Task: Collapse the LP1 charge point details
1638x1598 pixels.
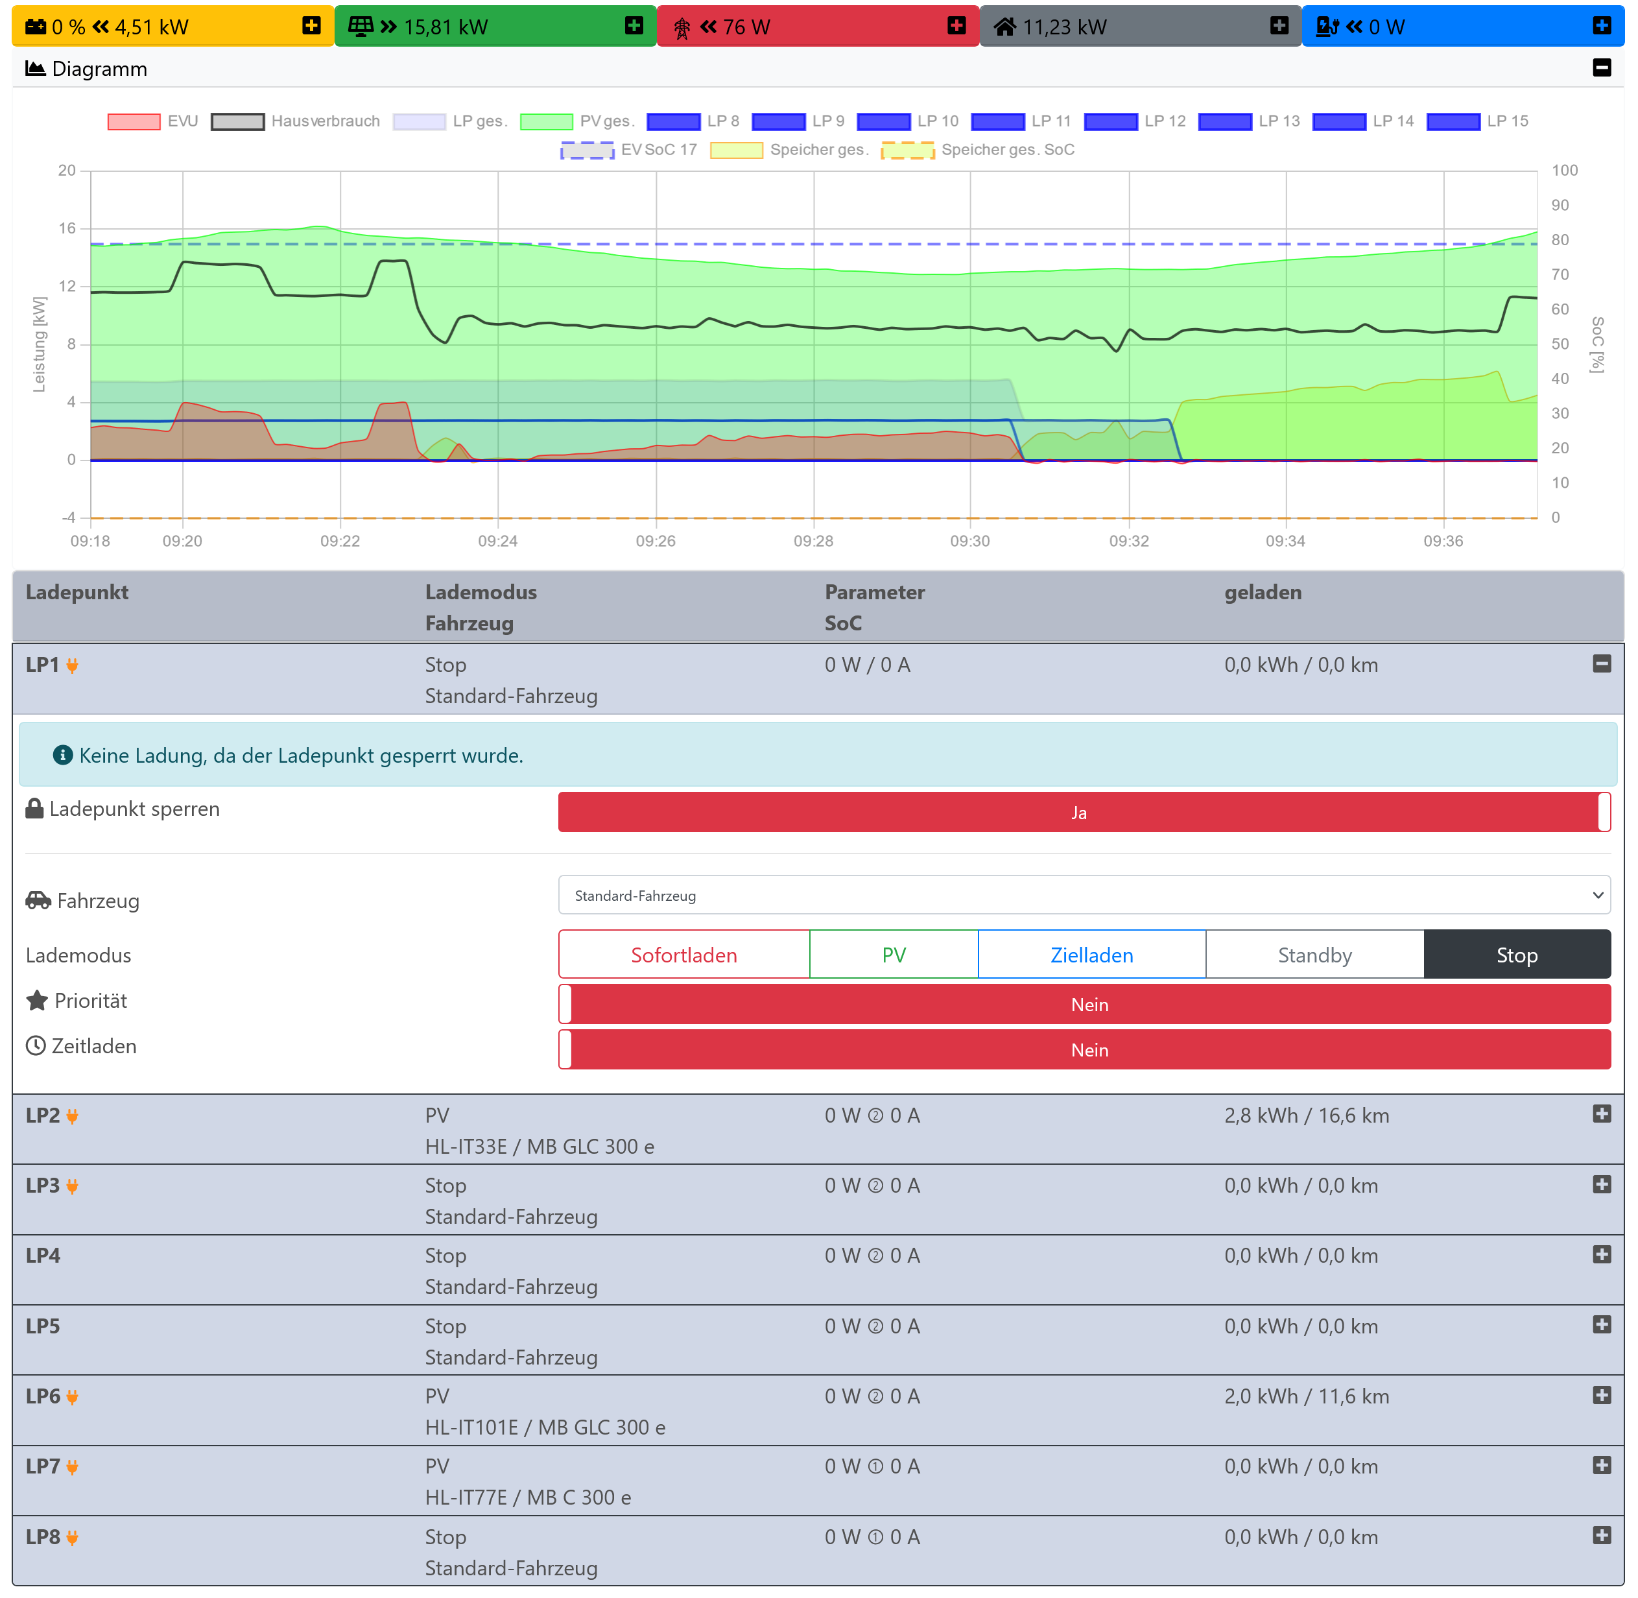Action: (x=1601, y=664)
